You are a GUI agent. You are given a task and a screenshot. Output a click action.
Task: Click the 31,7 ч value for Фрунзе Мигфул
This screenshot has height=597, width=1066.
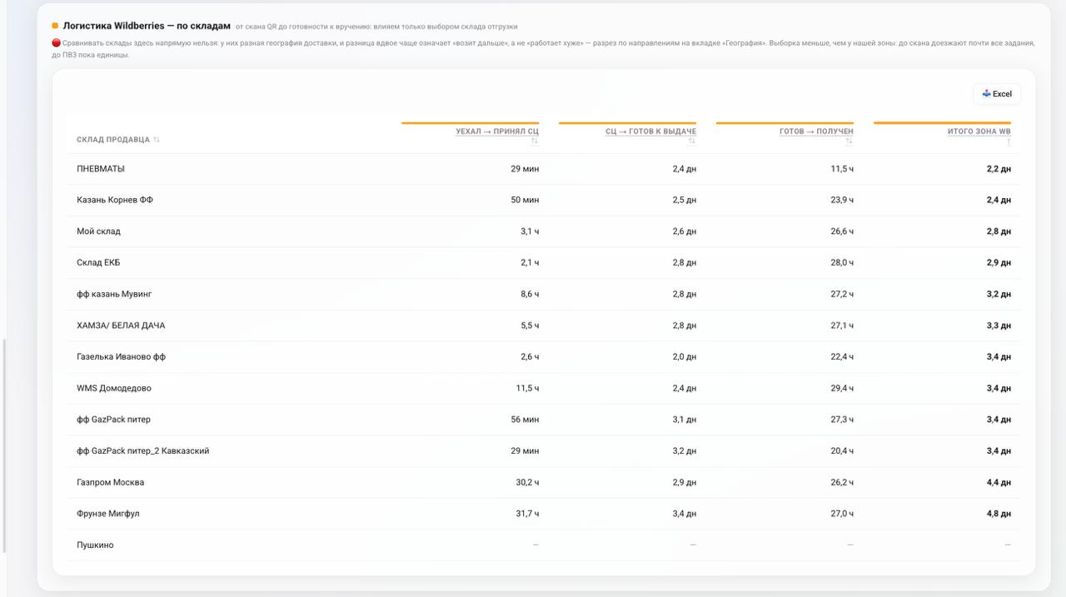(527, 514)
